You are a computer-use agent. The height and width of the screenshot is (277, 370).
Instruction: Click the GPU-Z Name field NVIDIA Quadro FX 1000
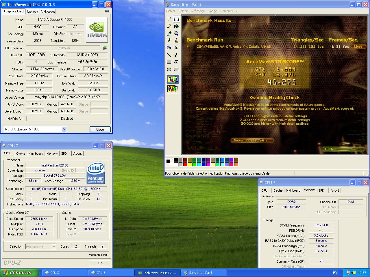coord(55,20)
